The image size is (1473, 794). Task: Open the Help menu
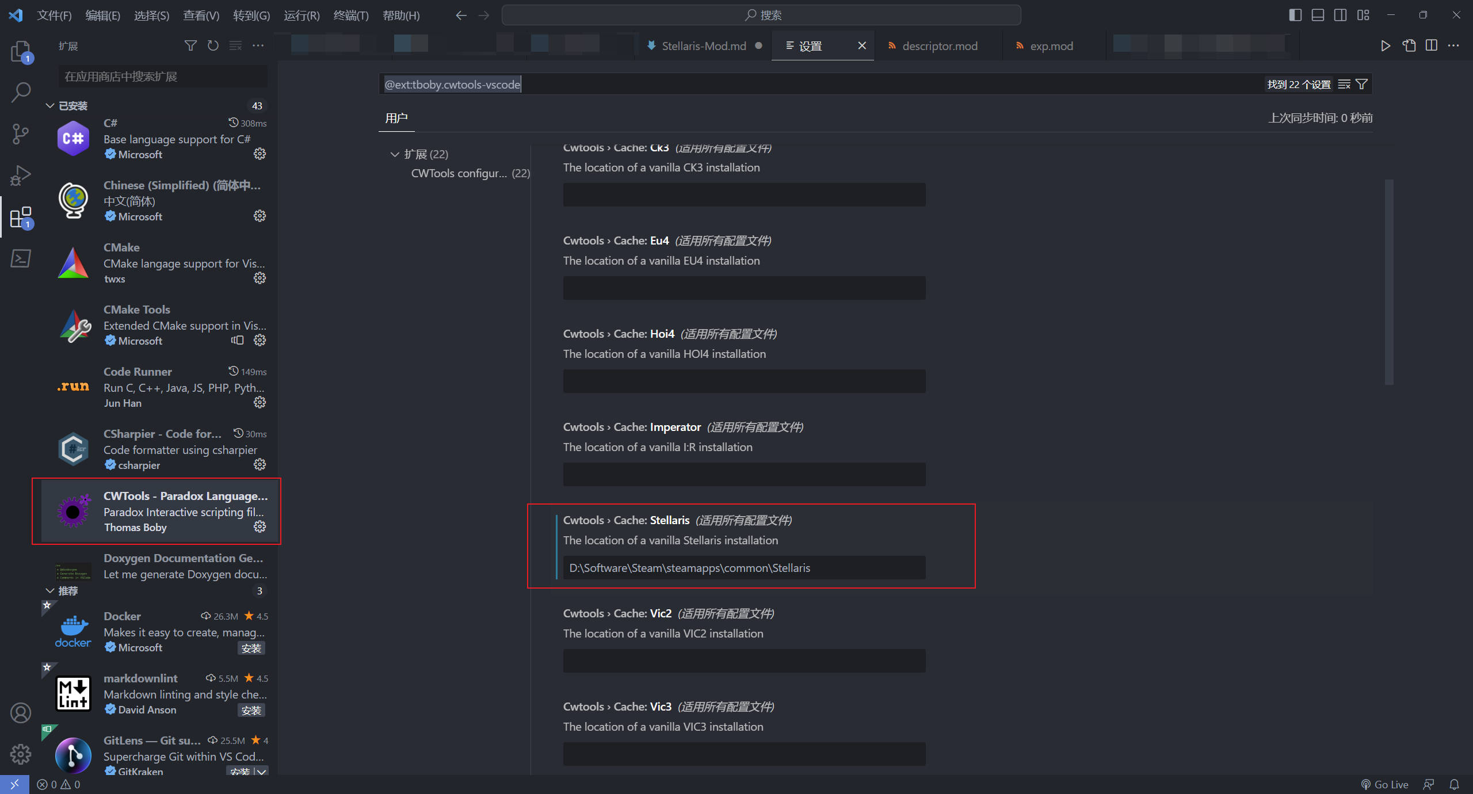tap(401, 16)
